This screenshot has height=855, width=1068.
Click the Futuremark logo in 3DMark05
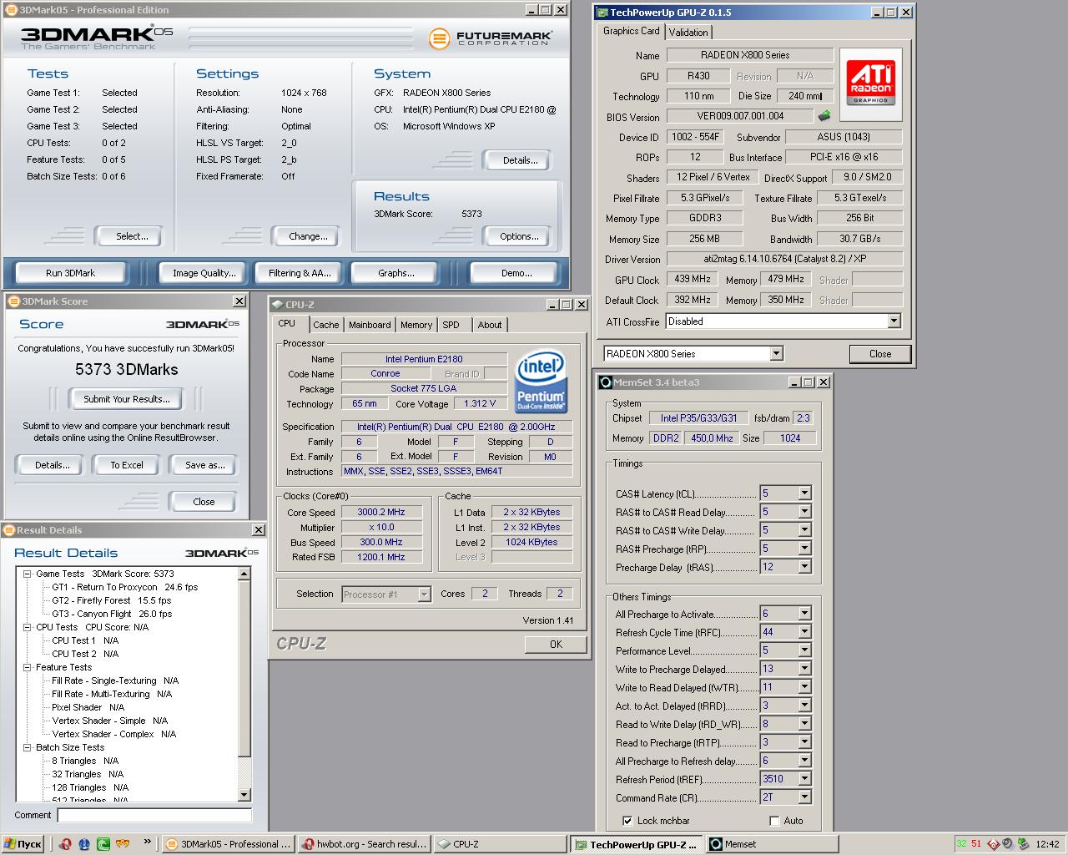[x=491, y=38]
